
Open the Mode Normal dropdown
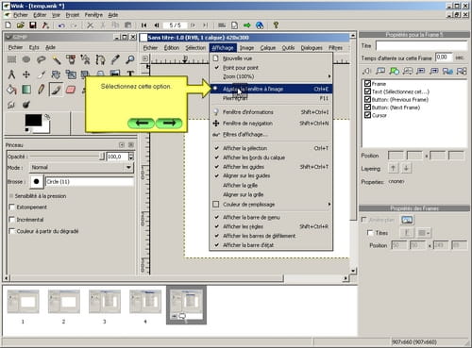pyautogui.click(x=81, y=168)
